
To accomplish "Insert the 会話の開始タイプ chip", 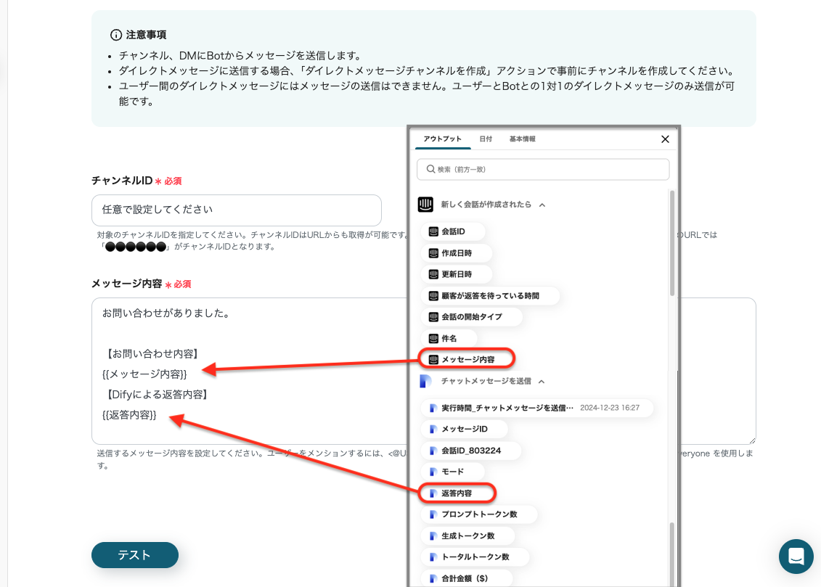I will [x=472, y=317].
